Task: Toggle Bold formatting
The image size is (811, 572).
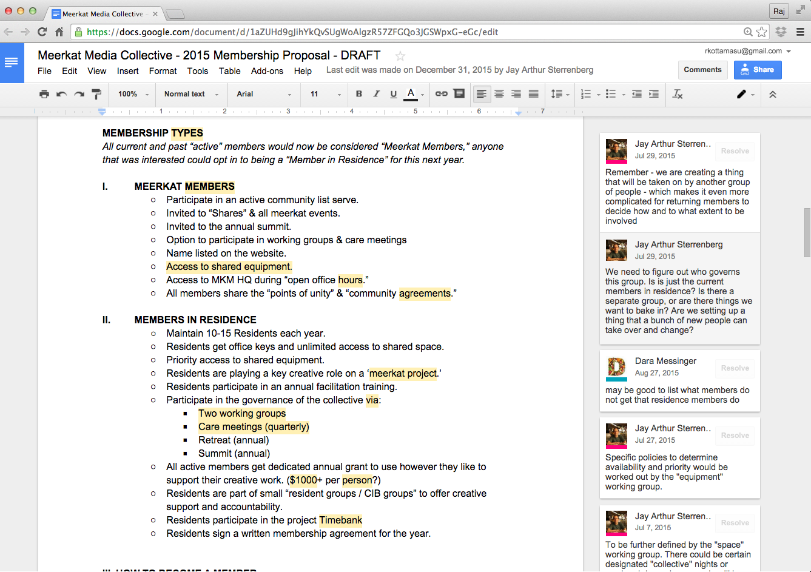Action: (359, 94)
